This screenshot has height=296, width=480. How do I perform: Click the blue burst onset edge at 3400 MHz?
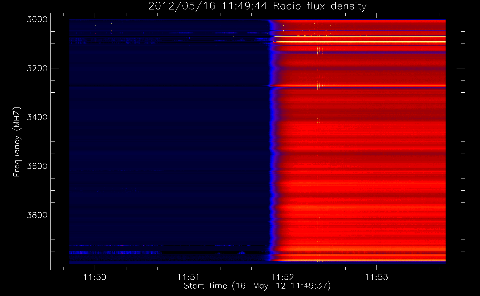(x=271, y=117)
